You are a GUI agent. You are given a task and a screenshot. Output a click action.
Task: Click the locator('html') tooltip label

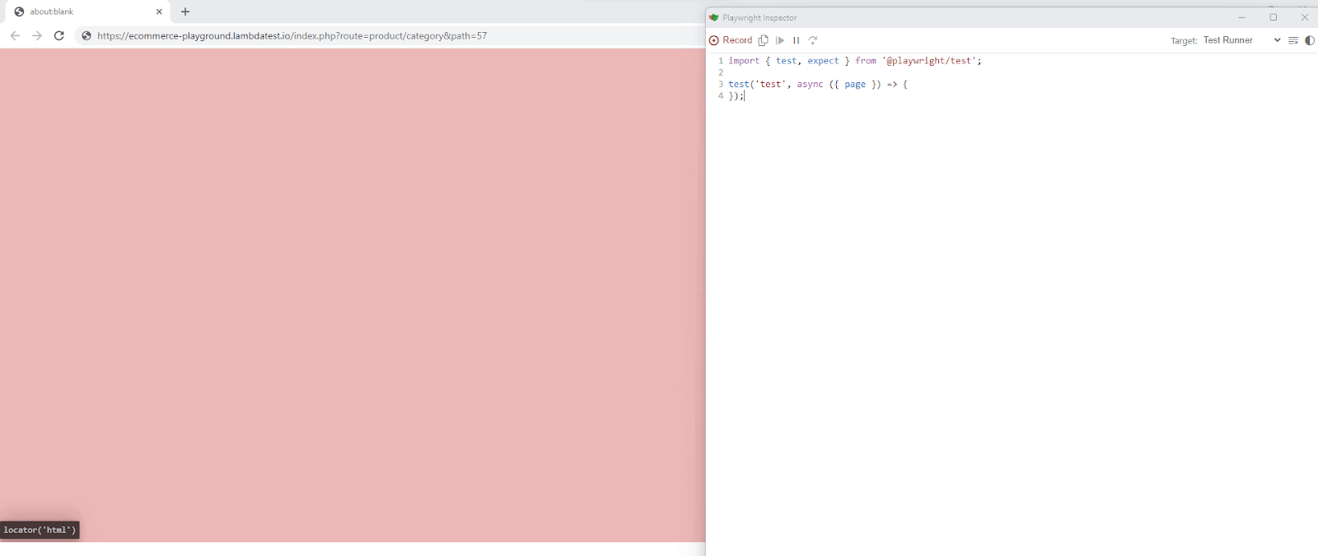[40, 530]
